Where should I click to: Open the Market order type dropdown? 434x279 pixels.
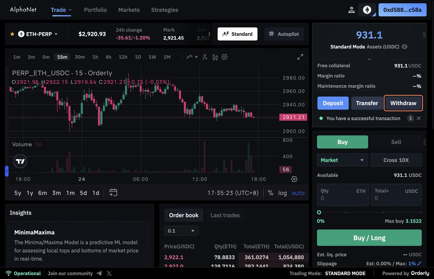pos(343,160)
